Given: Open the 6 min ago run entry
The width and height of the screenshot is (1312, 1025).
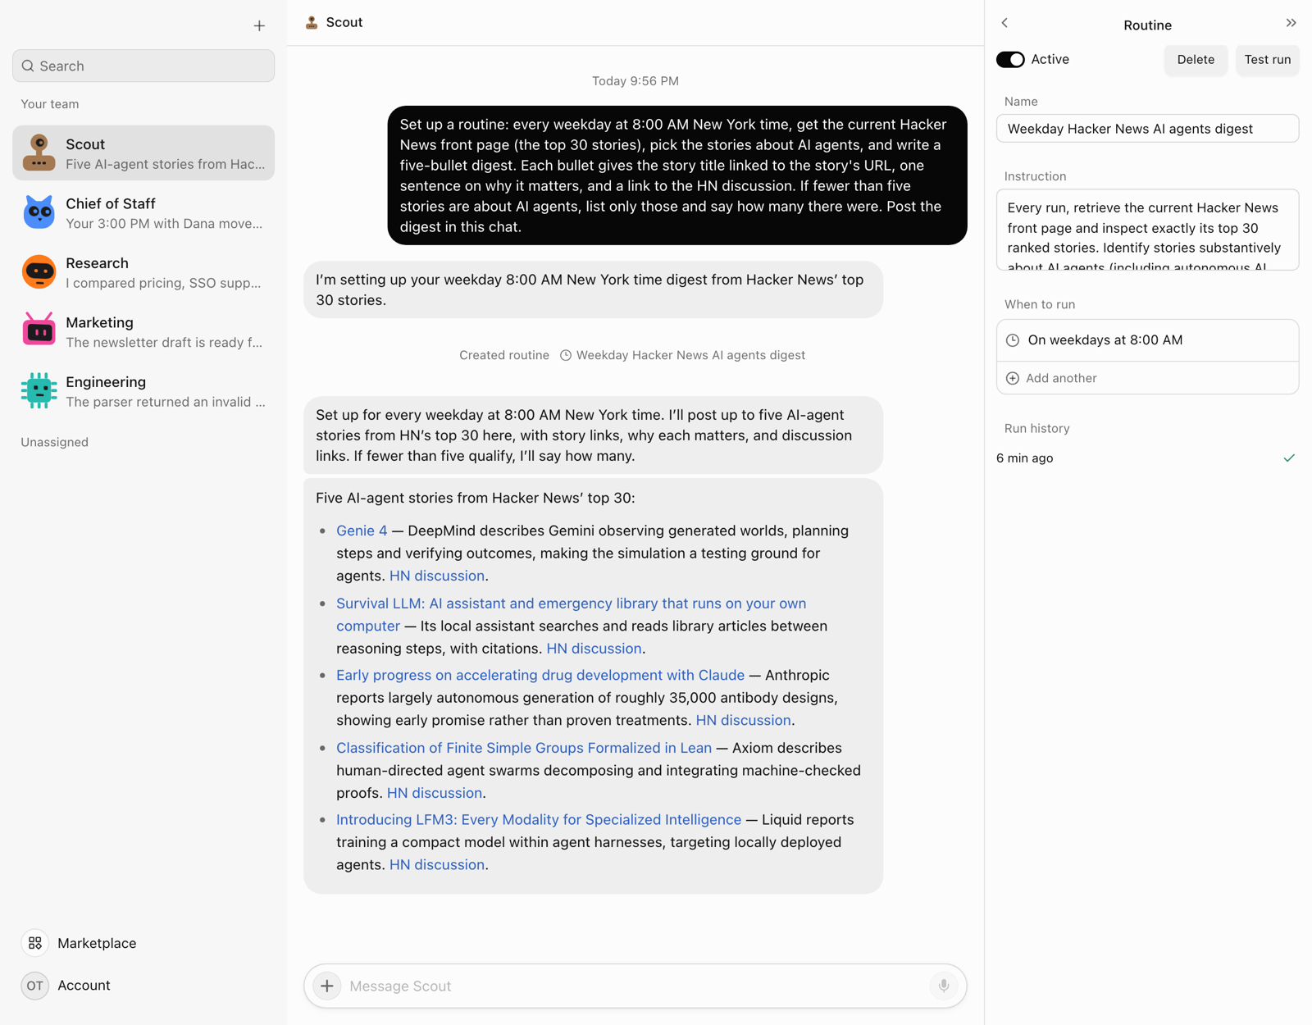Looking at the screenshot, I should click(1147, 458).
